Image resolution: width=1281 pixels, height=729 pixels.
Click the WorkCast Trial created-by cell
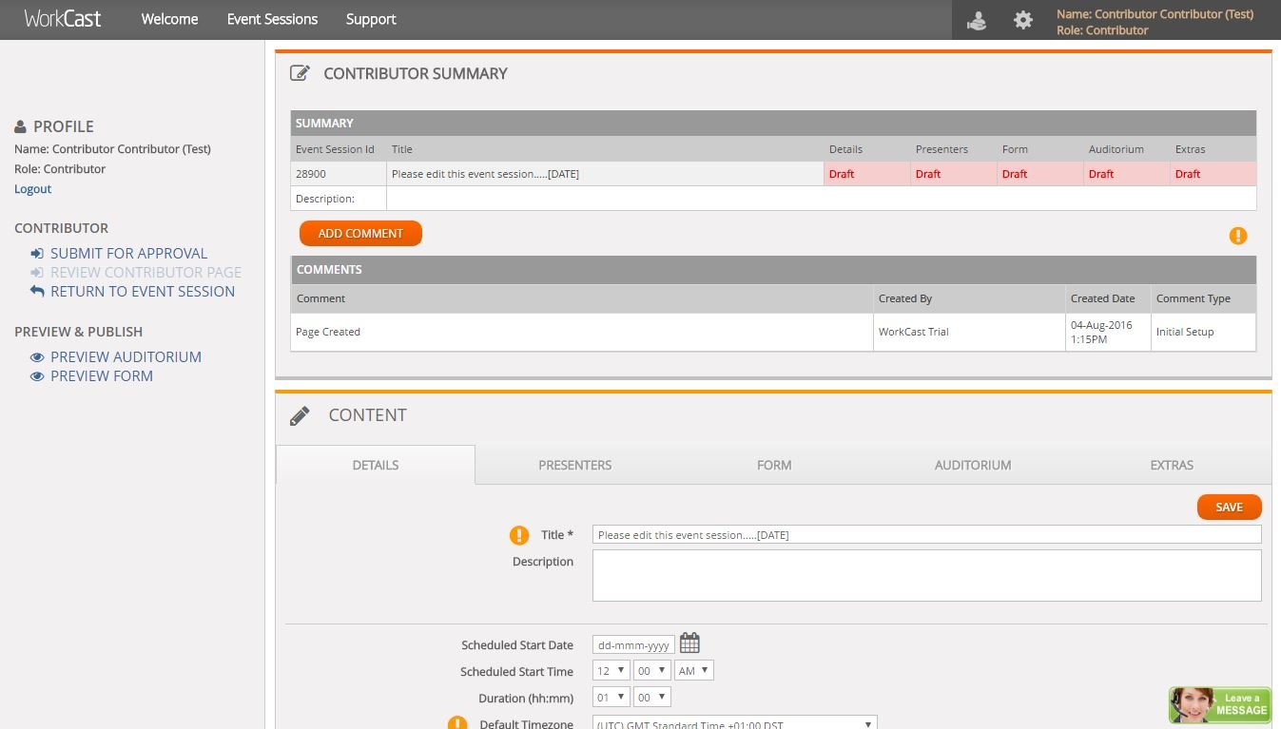969,332
